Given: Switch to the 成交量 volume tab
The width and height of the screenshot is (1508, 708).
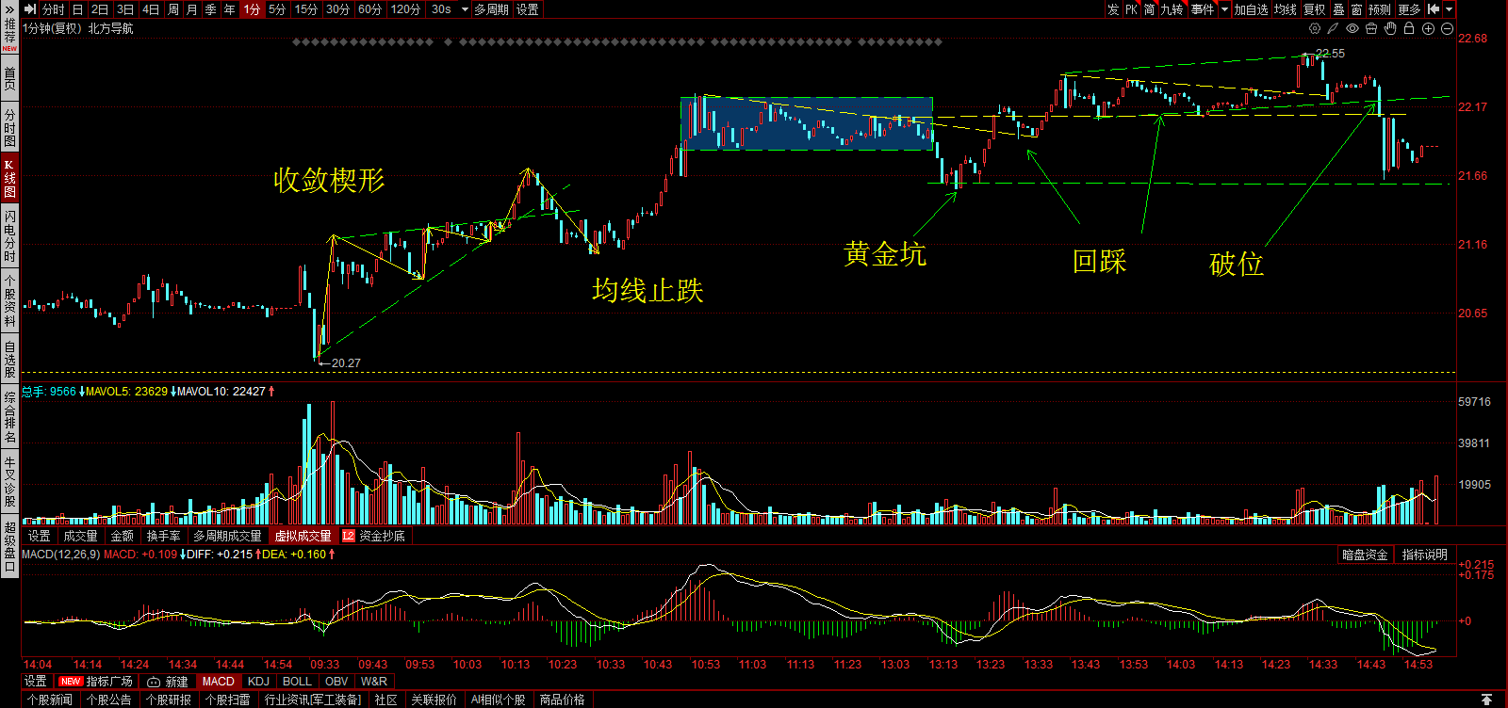Looking at the screenshot, I should (x=80, y=536).
